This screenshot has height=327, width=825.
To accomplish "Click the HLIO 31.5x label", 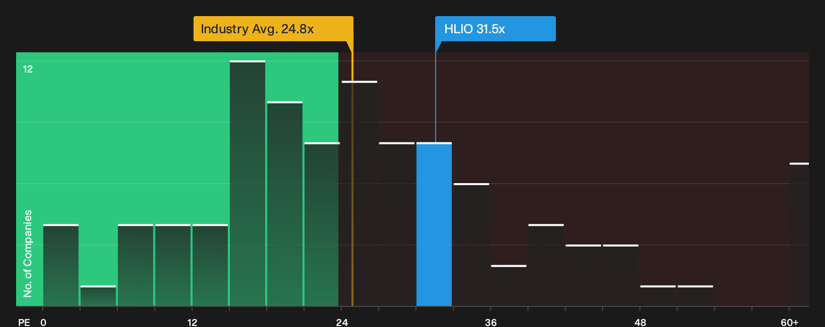I will pos(496,29).
